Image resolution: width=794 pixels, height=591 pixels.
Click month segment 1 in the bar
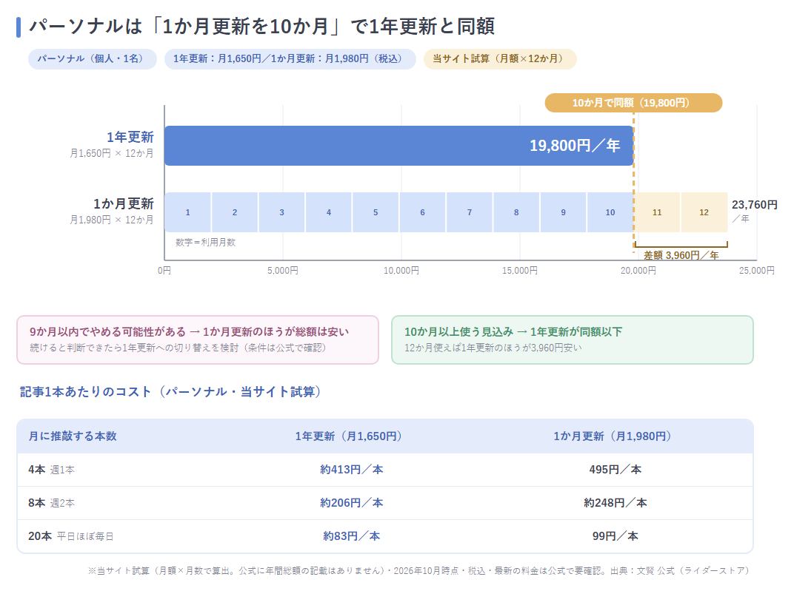coord(188,212)
